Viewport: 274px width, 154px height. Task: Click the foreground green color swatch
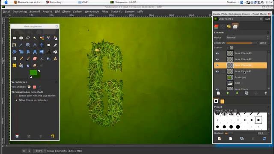(x=33, y=72)
